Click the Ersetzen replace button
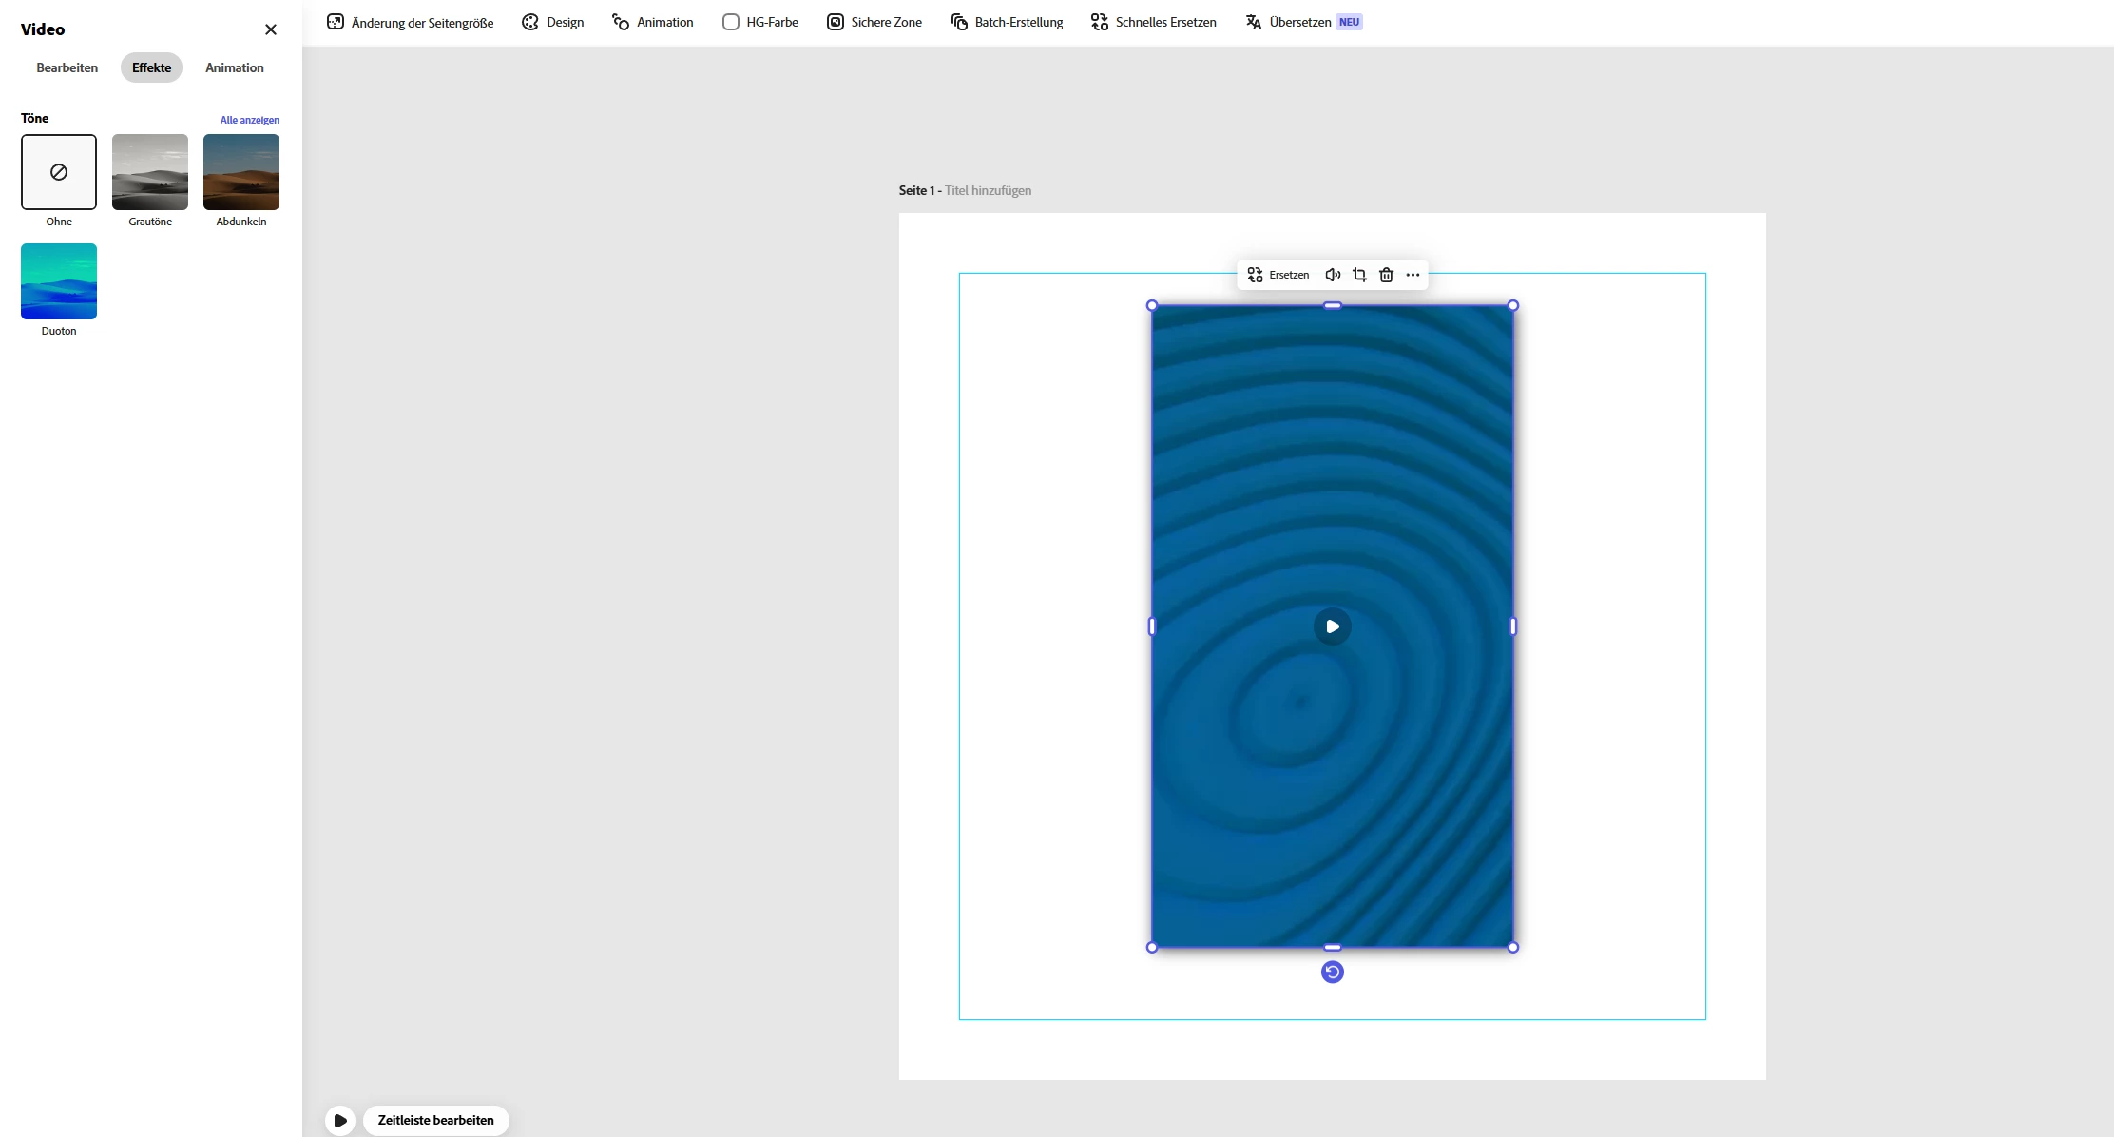 [x=1278, y=275]
